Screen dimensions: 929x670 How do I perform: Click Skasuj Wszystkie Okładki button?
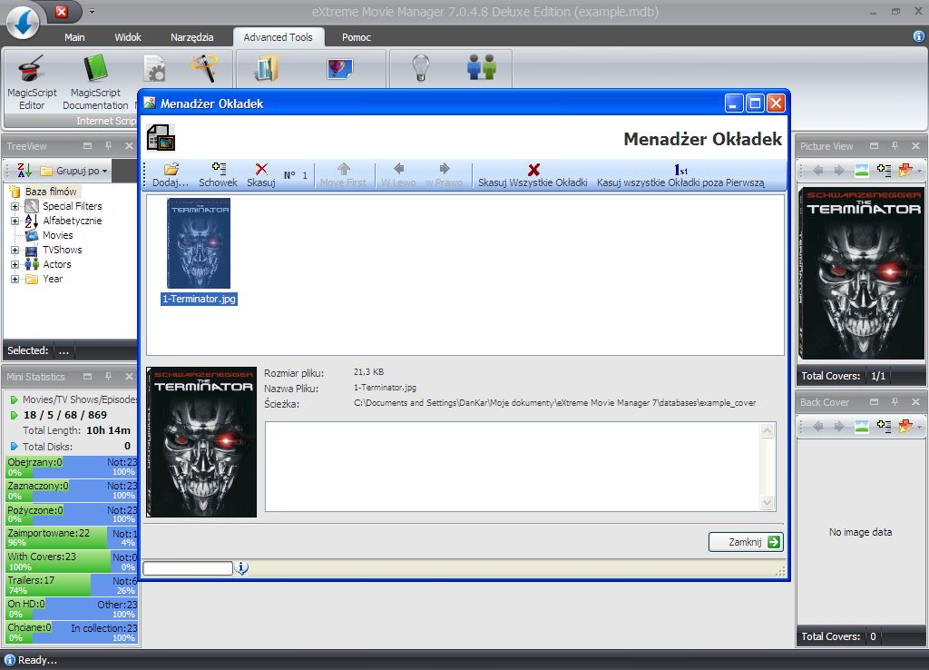pyautogui.click(x=533, y=175)
